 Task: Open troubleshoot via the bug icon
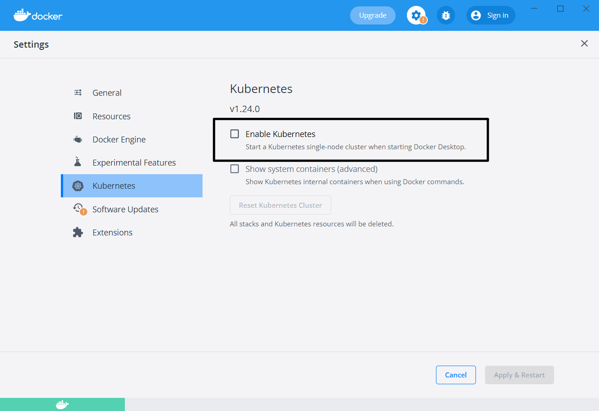tap(446, 15)
